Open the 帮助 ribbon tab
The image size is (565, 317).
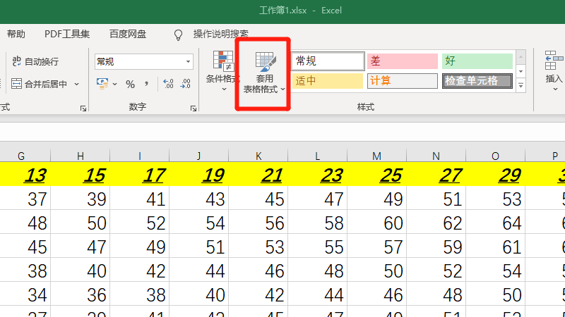pos(16,34)
